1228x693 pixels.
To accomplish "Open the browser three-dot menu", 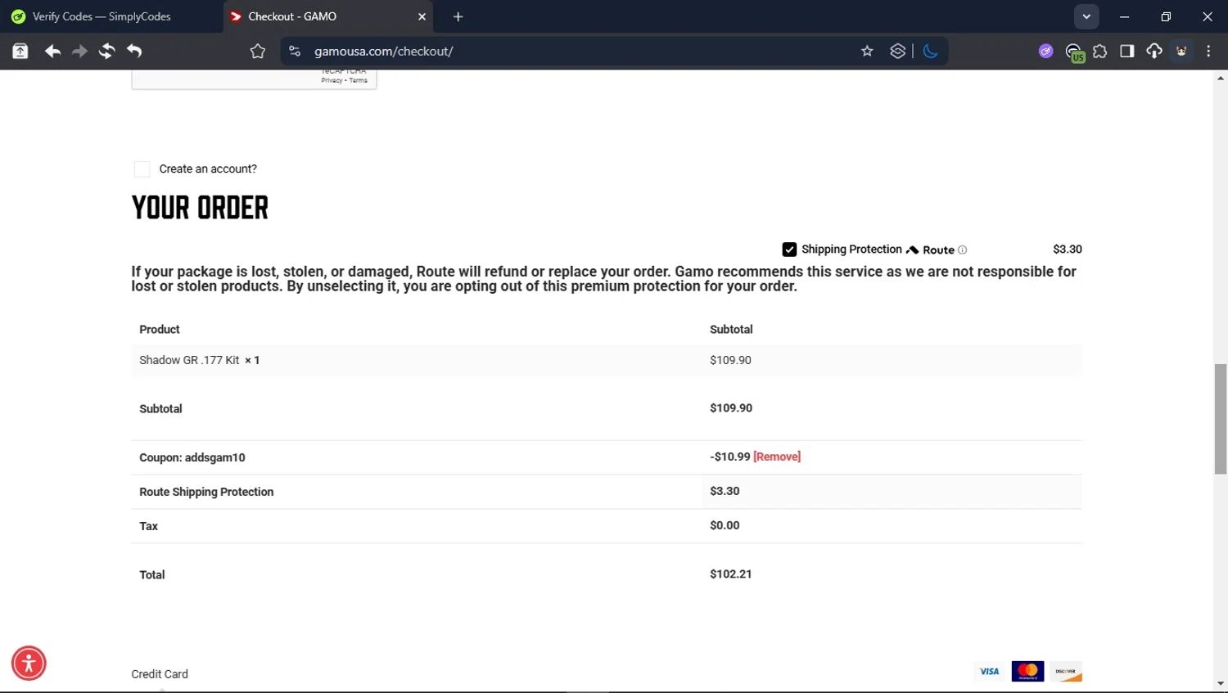I will click(x=1208, y=51).
